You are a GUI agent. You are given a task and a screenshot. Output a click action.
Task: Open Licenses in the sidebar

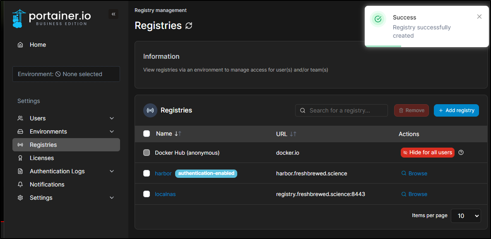42,158
